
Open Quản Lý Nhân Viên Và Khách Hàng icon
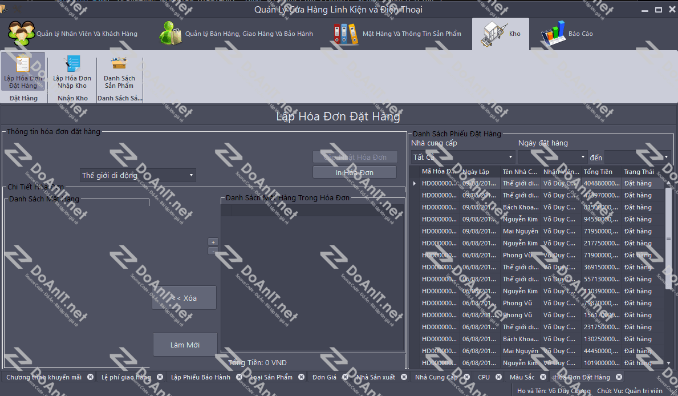21,34
